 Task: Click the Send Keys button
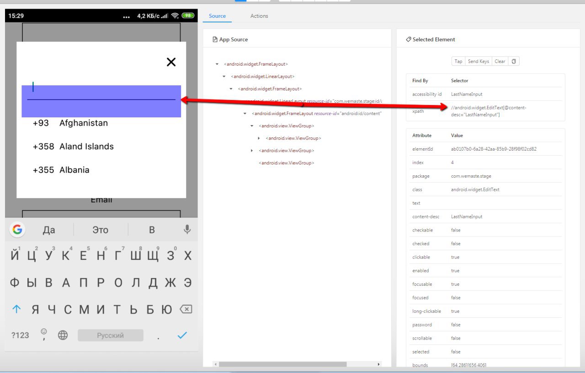pos(479,61)
